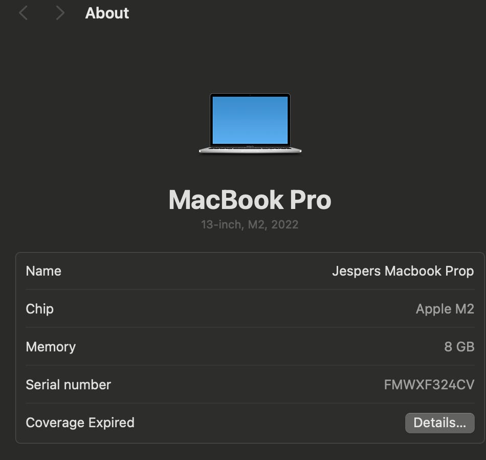Click the 13-inch, M2, 2022 subtitle

click(x=250, y=224)
